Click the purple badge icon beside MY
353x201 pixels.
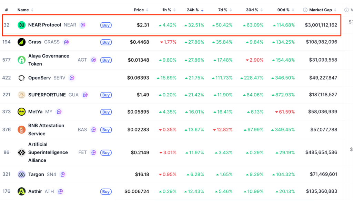coord(59,112)
